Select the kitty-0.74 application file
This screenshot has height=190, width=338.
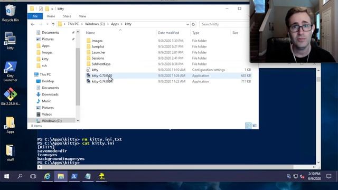[168, 81]
